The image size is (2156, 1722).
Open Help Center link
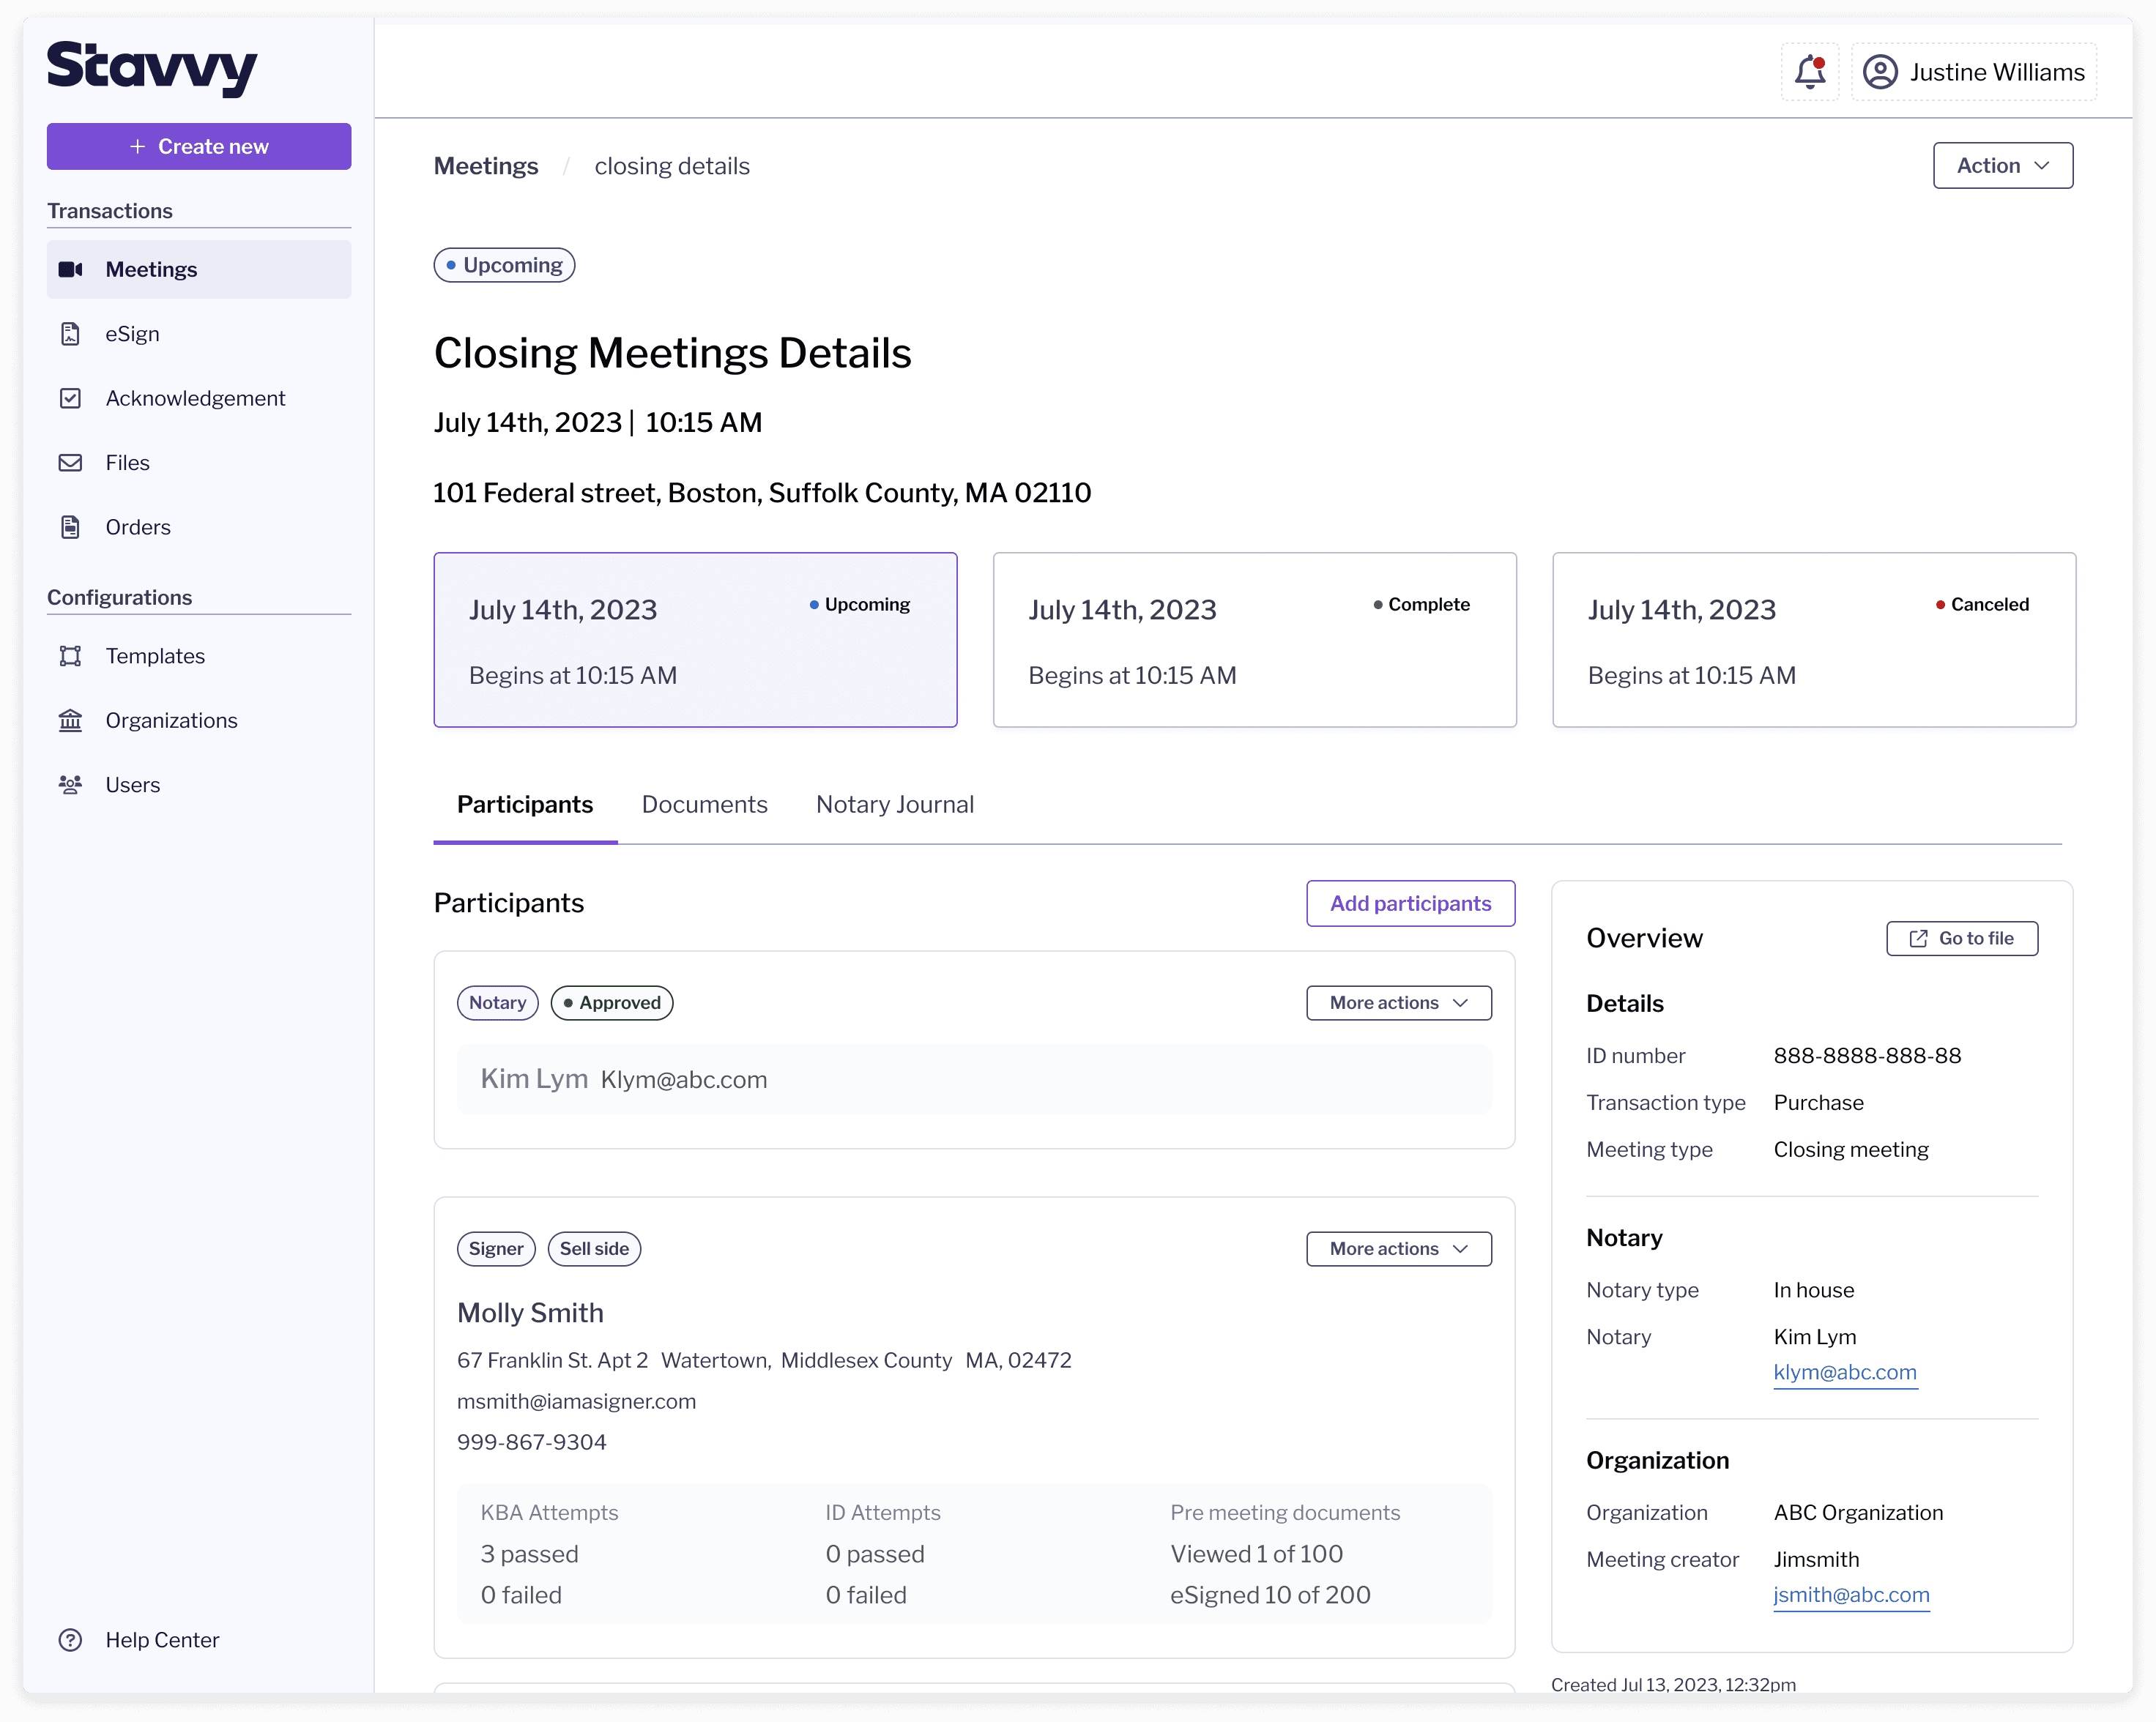tap(162, 1640)
